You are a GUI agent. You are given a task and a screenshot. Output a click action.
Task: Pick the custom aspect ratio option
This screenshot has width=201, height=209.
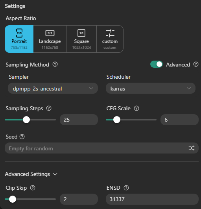(x=110, y=39)
